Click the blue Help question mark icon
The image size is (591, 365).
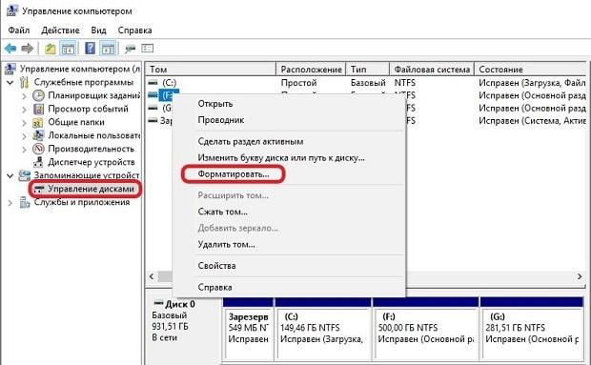90,49
